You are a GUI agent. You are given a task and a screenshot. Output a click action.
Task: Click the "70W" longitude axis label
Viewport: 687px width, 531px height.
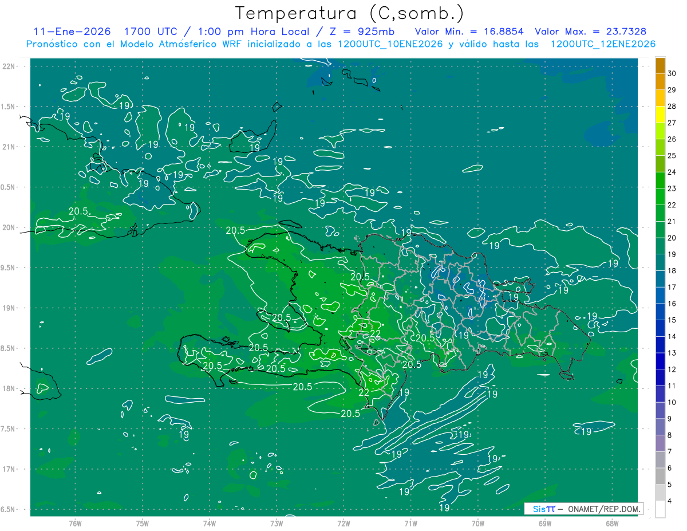[x=477, y=524]
